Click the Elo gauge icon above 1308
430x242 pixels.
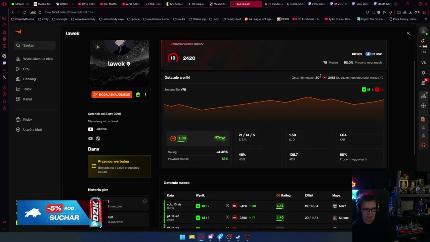[x=423, y=41]
